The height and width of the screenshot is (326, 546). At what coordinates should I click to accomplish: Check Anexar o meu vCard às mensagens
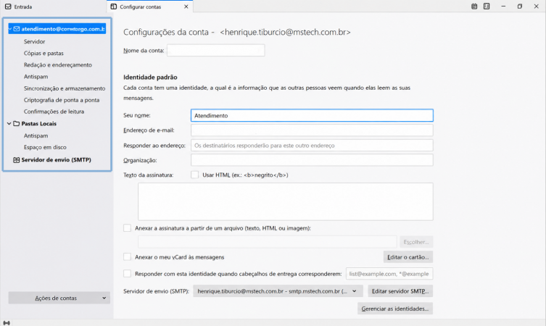pos(127,256)
